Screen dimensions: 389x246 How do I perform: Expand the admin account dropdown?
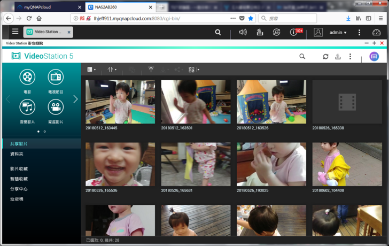338,33
